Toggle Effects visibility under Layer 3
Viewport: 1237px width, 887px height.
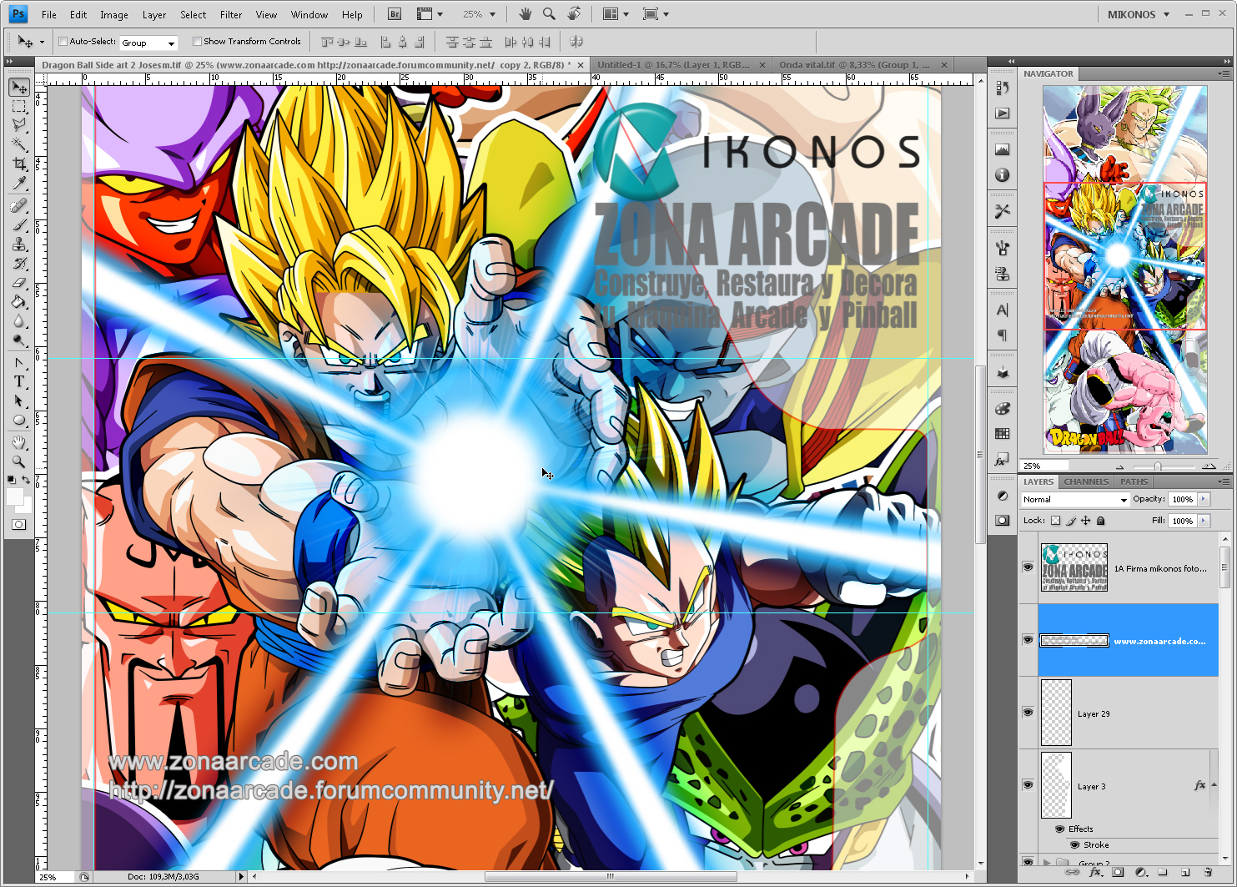coord(1059,829)
